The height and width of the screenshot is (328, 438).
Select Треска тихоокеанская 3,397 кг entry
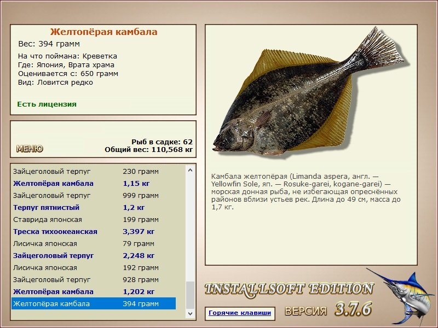(x=93, y=232)
